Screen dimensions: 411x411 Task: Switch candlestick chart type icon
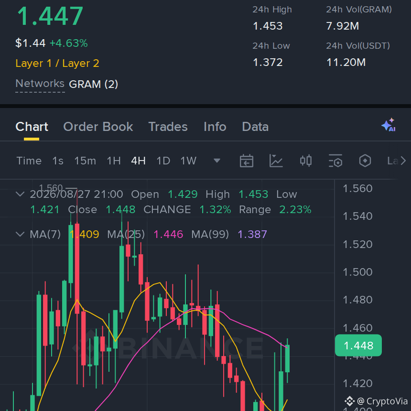pos(306,161)
